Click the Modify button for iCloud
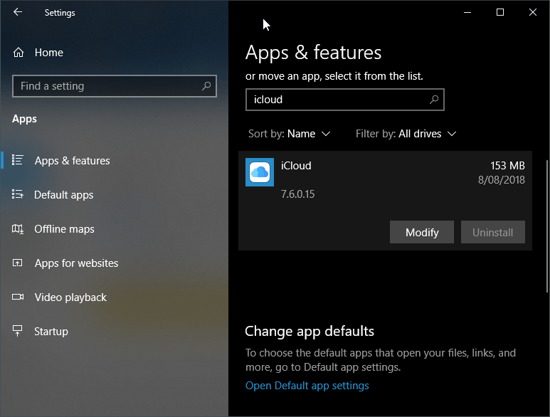550x417 pixels. pyautogui.click(x=422, y=232)
